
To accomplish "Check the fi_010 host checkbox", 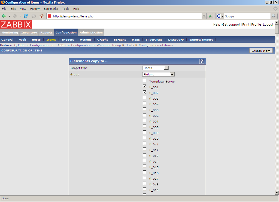I will [144, 137].
